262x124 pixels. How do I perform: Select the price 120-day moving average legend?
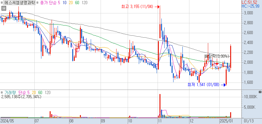coord(84,3)
